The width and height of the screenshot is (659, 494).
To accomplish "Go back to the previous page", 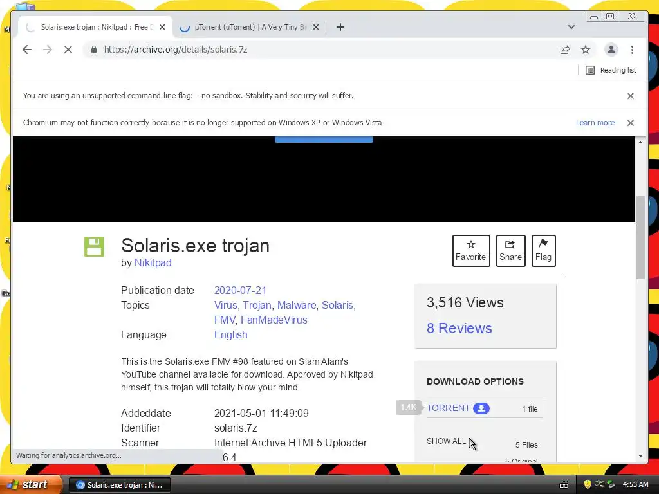I will pyautogui.click(x=27, y=50).
